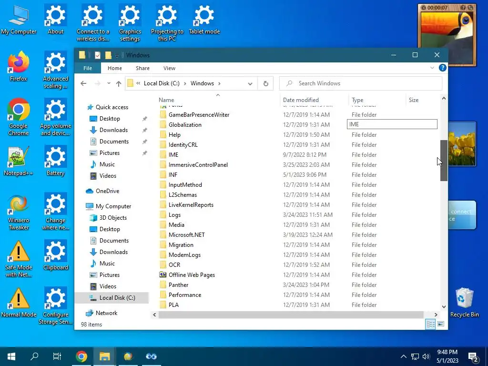
Task: Show hidden tray icons arrow
Action: (403, 356)
